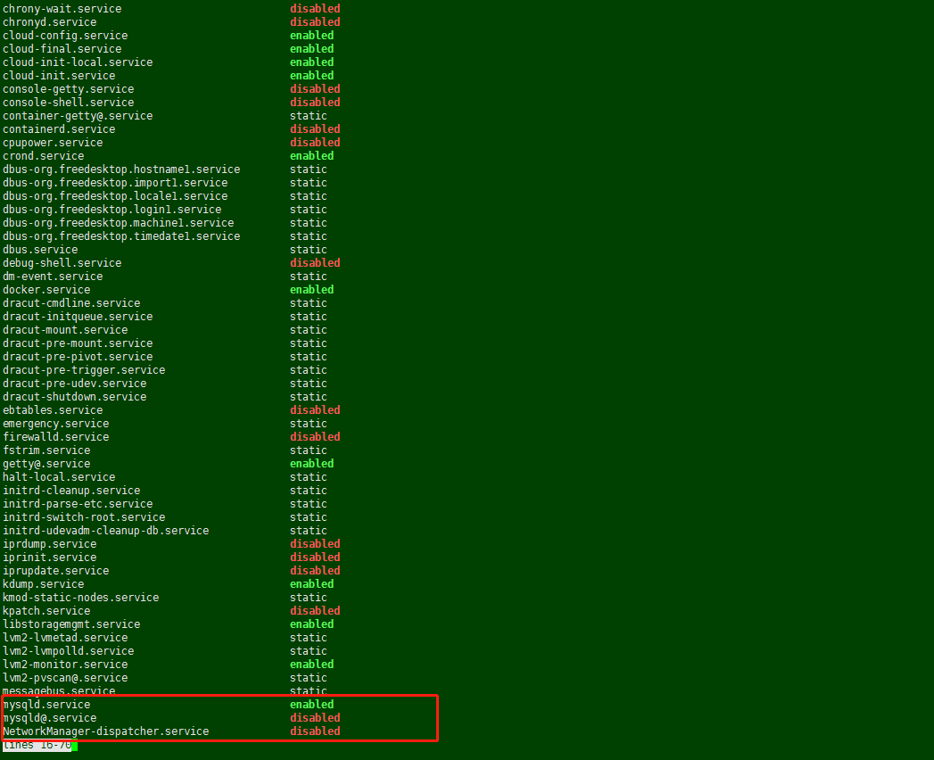934x760 pixels.
Task: Click the libstoragemgmt.service entry
Action: tap(70, 624)
